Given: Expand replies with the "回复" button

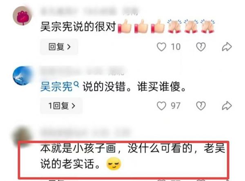Looking at the screenshot, I should (59, 47).
